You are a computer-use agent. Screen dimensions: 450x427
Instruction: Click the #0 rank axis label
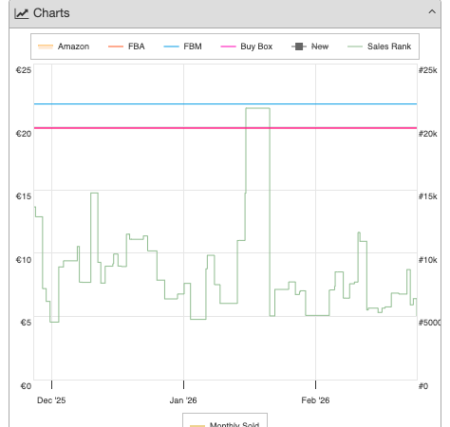point(423,386)
